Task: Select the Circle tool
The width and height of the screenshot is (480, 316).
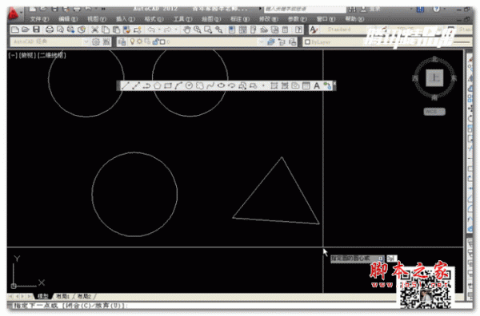Action: [189, 86]
